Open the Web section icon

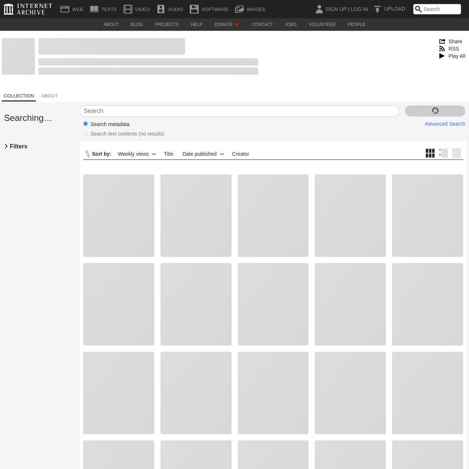pyautogui.click(x=65, y=9)
